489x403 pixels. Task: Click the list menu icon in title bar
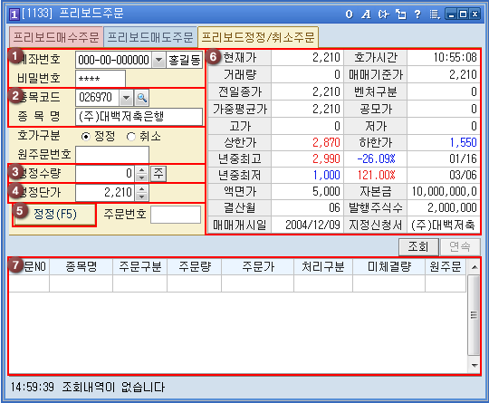click(435, 14)
